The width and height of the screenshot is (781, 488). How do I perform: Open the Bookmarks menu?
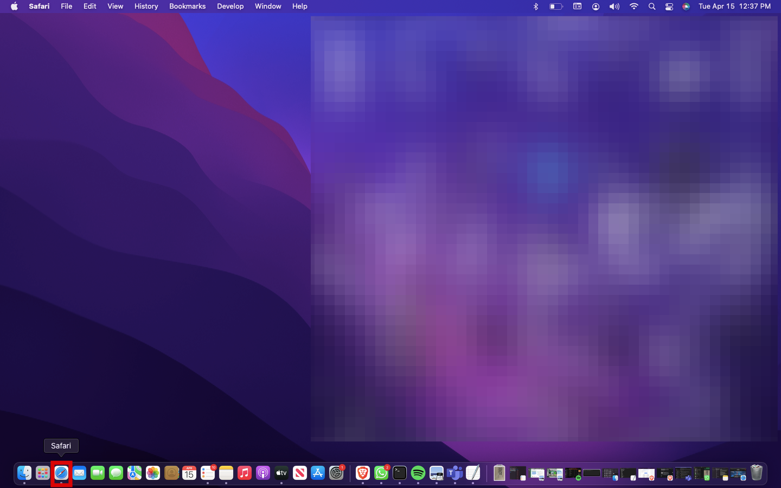[187, 7]
